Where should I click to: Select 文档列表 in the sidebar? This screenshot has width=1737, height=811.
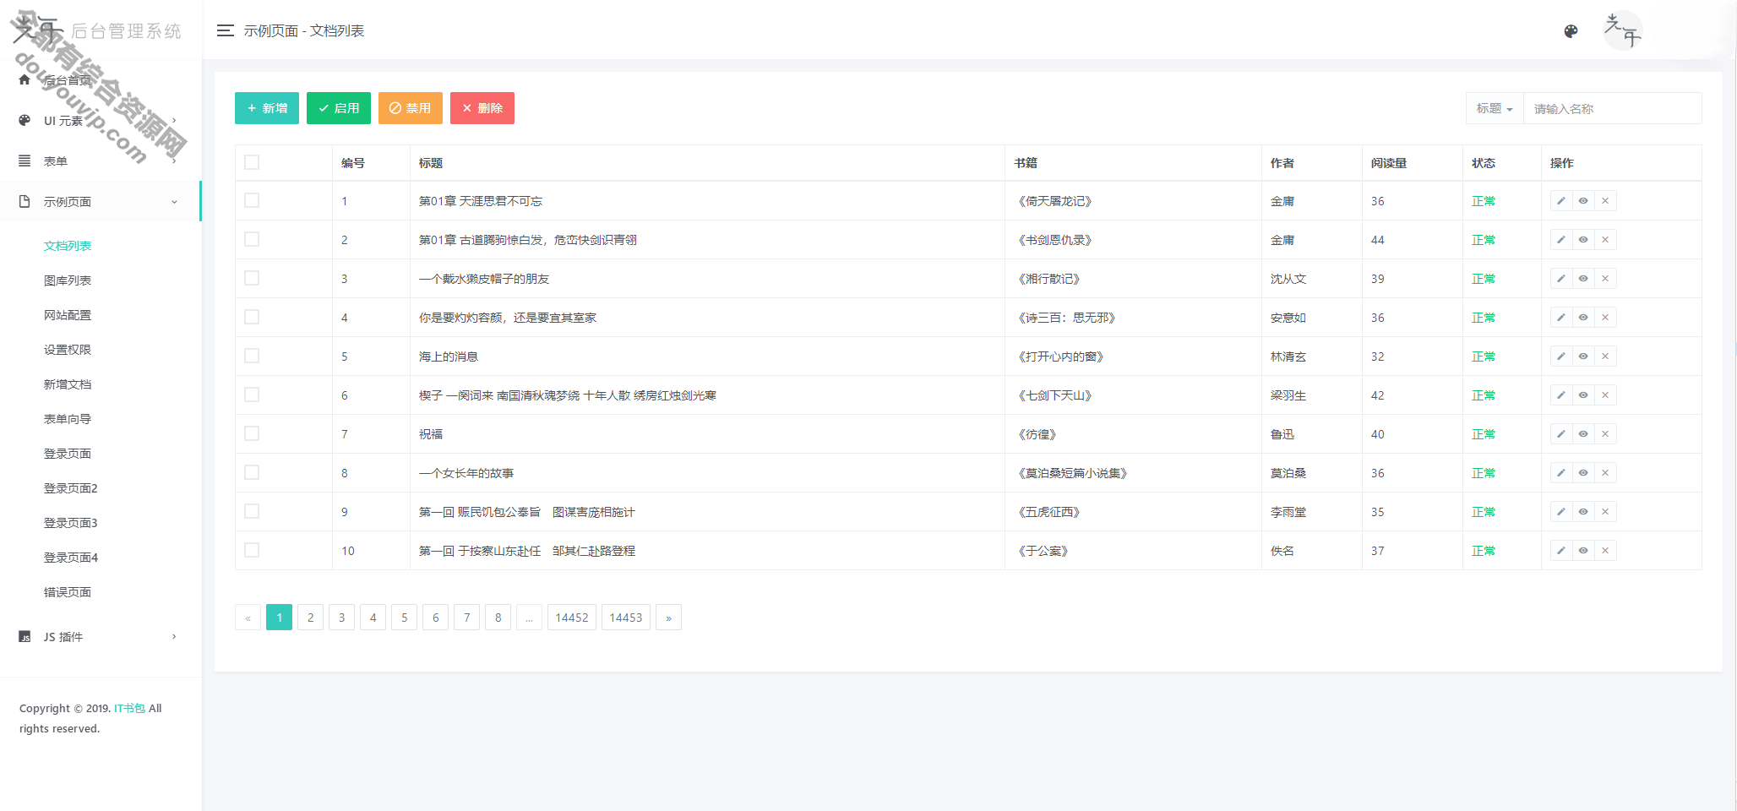coord(68,246)
